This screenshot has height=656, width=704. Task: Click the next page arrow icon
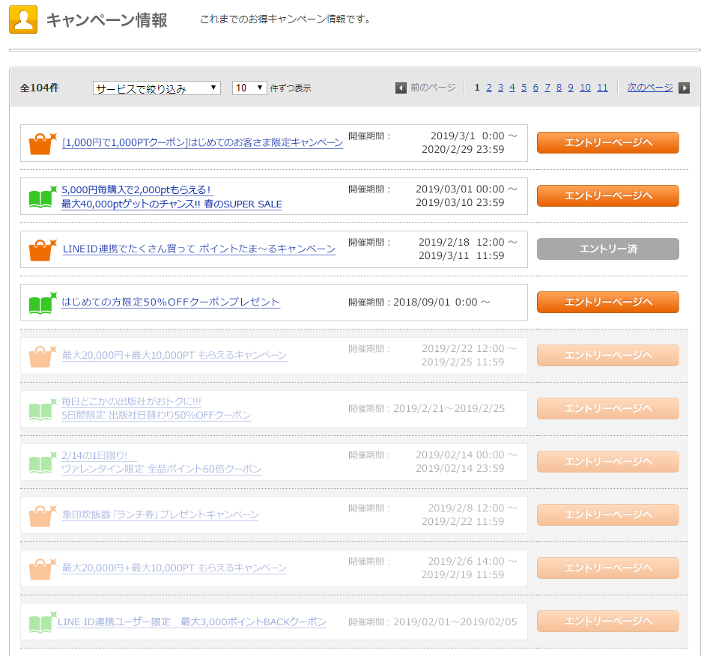684,88
